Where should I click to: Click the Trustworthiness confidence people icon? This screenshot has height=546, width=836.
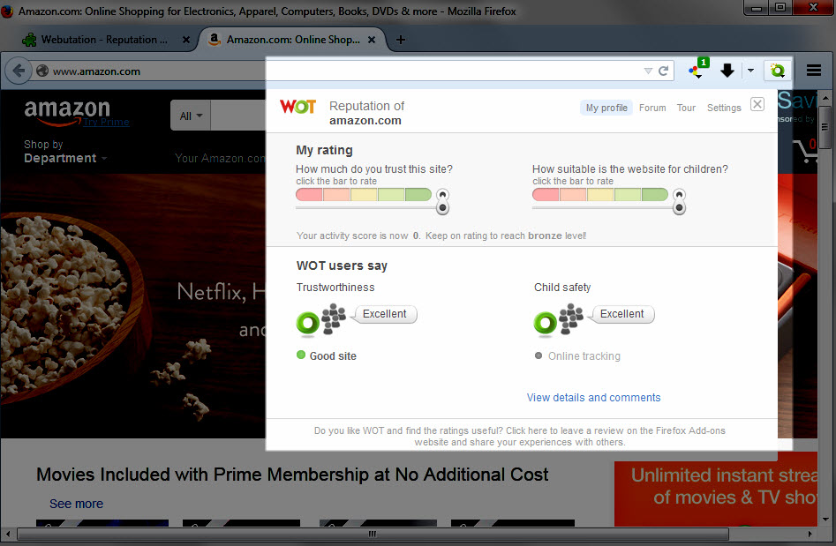(x=334, y=318)
